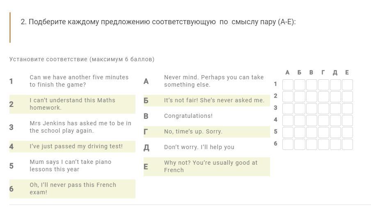Check row 3 column Б box
371x207 pixels.
(x=300, y=108)
